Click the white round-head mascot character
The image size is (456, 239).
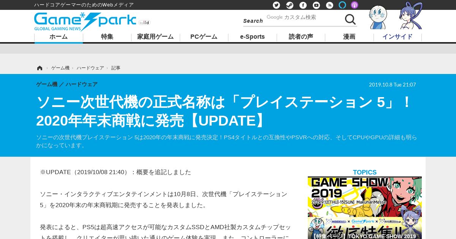(378, 17)
